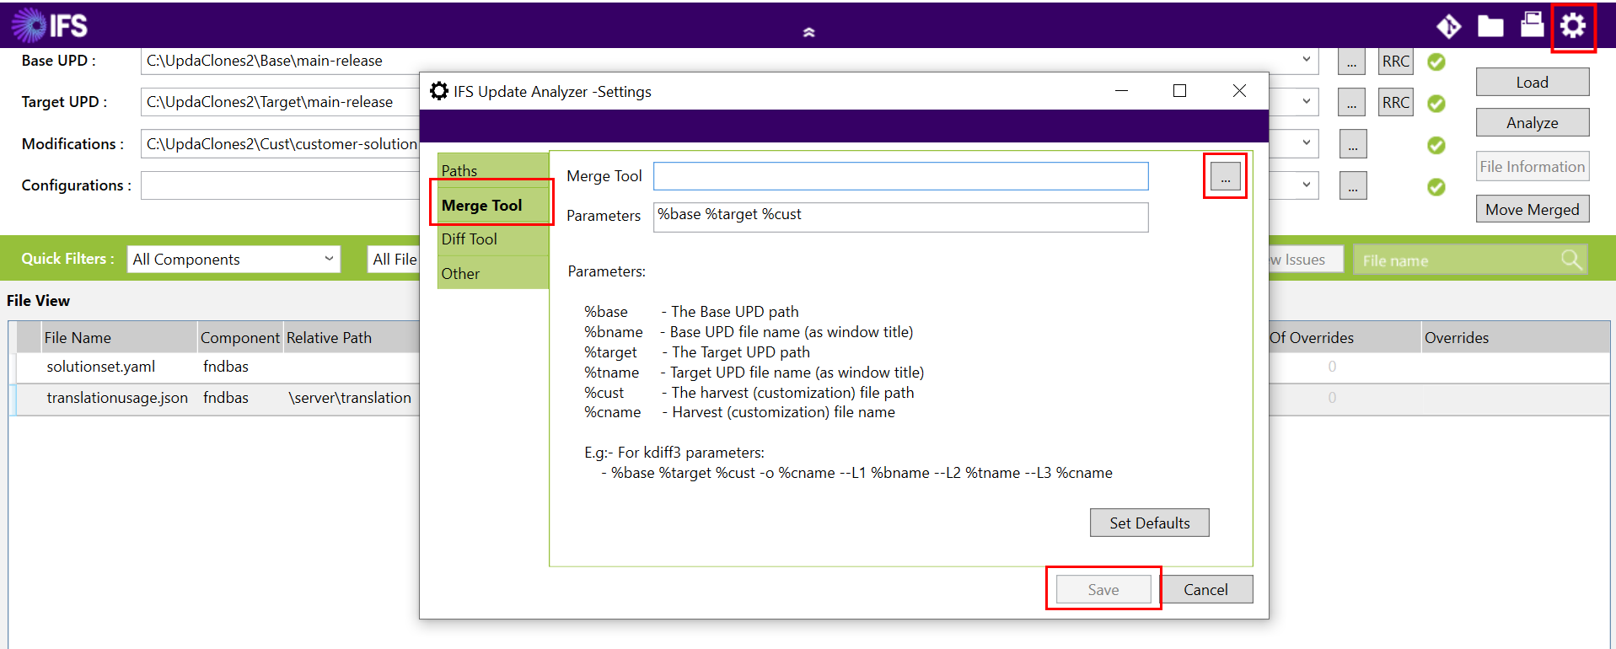The width and height of the screenshot is (1616, 649).
Task: Sort by Component column header
Action: pos(240,337)
